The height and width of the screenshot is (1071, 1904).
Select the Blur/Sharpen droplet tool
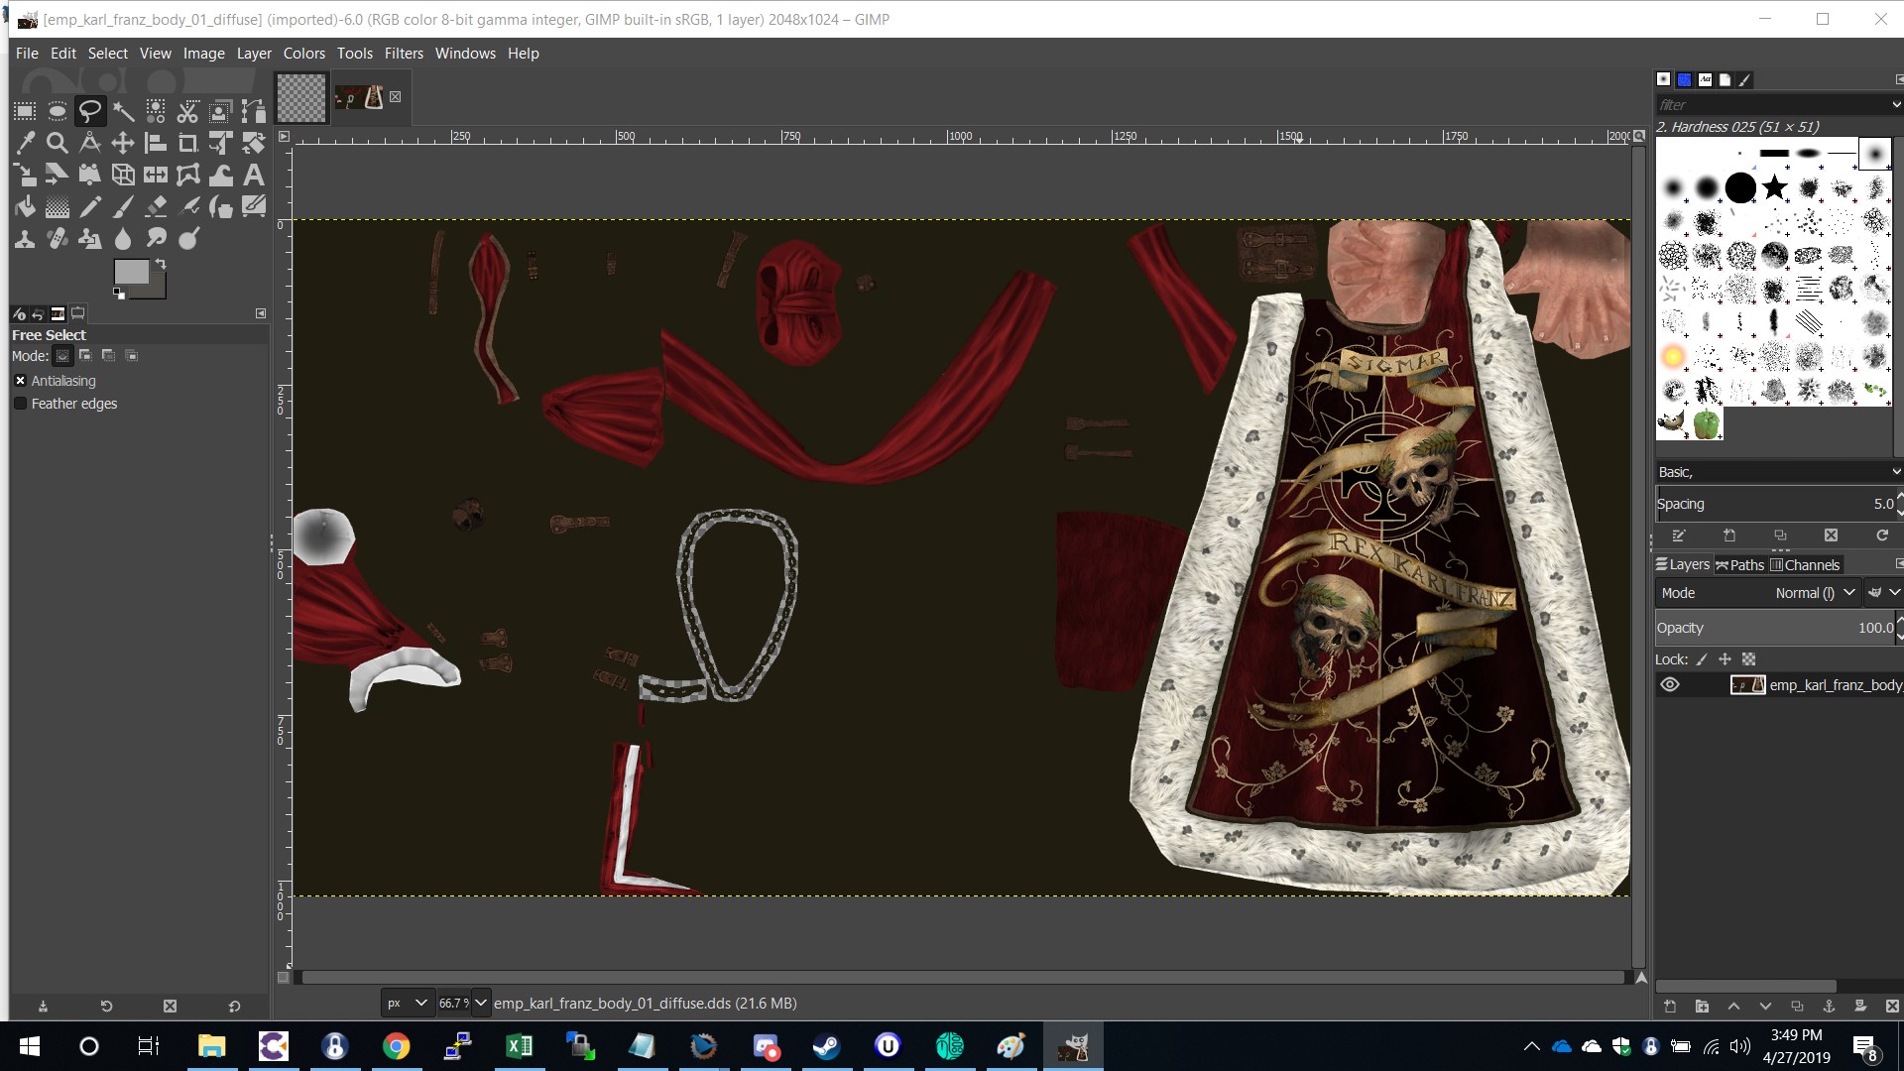pyautogui.click(x=123, y=239)
